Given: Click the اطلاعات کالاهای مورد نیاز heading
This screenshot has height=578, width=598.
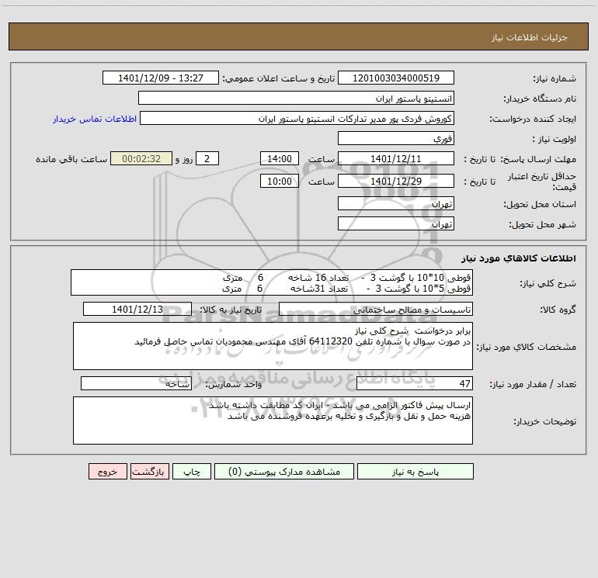Looking at the screenshot, I should point(518,258).
